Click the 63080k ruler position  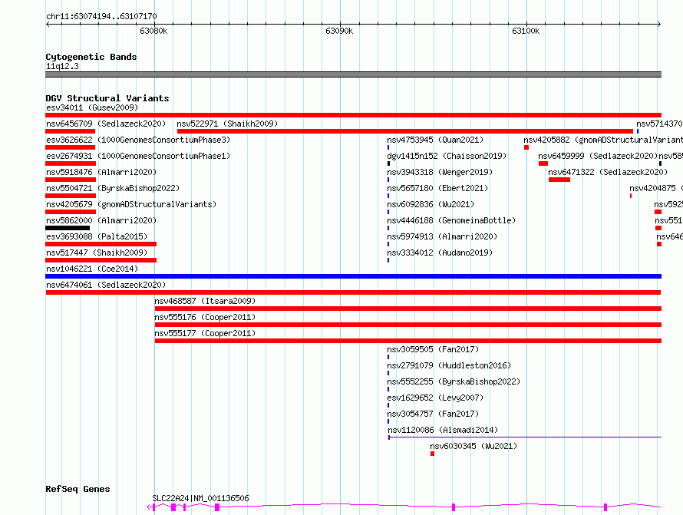pos(153,31)
